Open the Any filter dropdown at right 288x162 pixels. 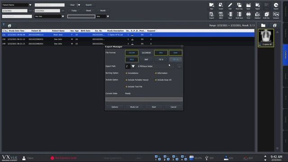point(108,16)
